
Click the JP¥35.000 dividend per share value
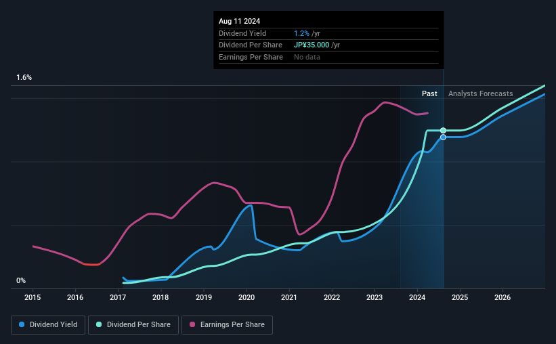[x=312, y=45]
